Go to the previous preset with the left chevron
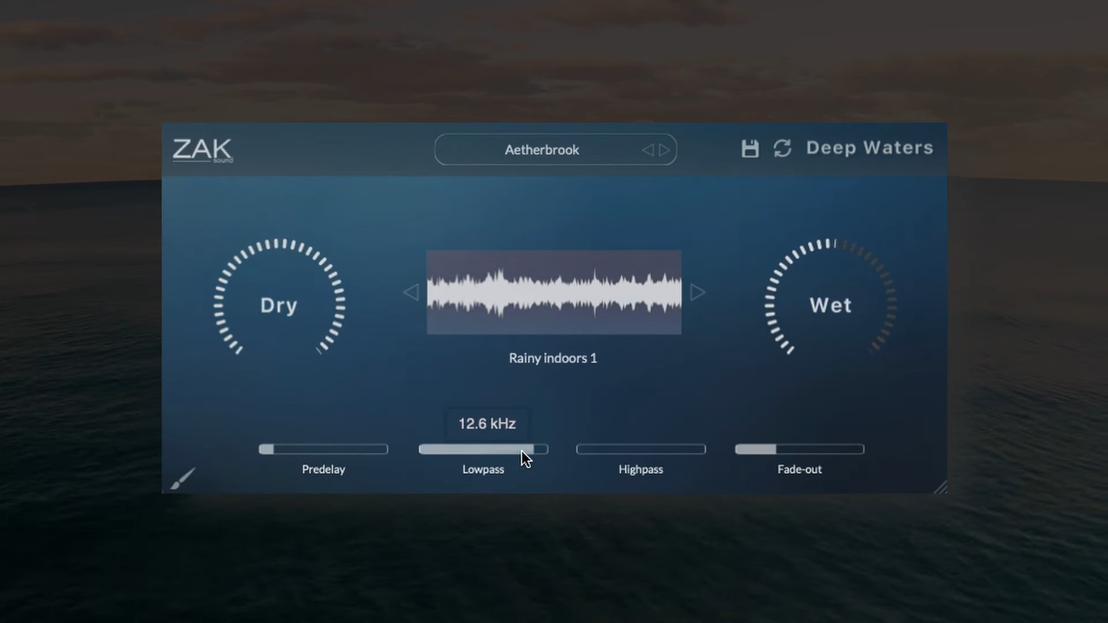 point(649,150)
